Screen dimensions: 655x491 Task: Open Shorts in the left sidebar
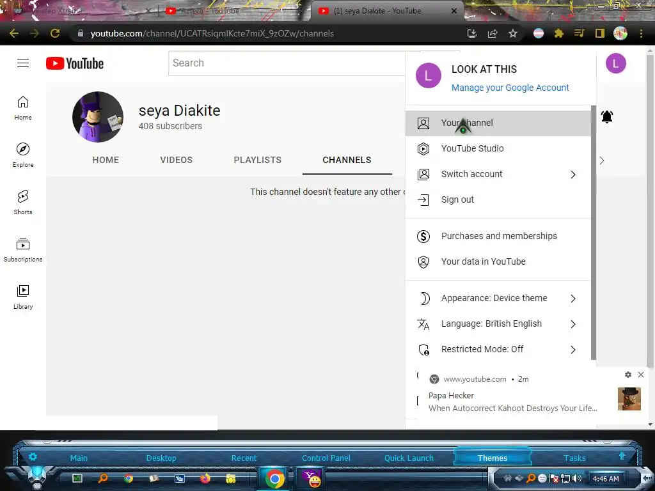pos(23,203)
